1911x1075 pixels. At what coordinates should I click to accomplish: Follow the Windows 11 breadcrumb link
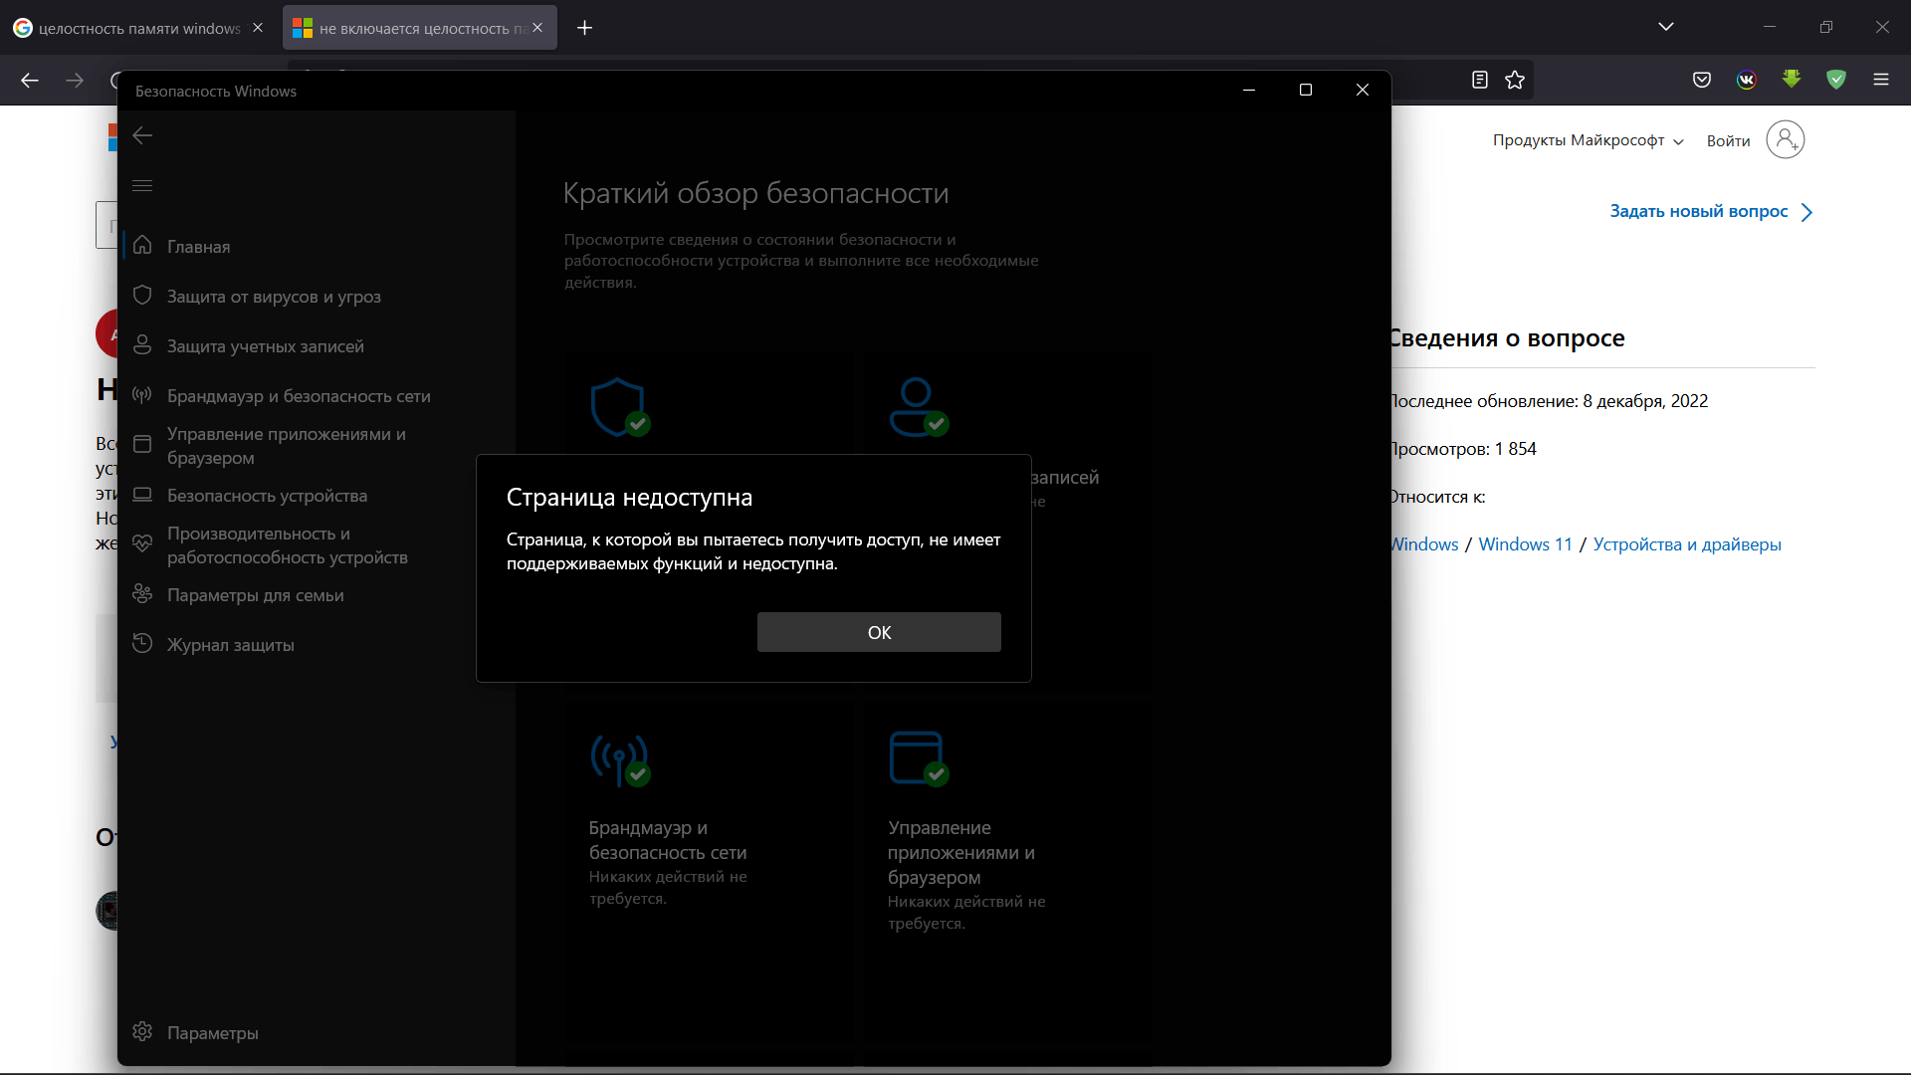click(x=1525, y=544)
